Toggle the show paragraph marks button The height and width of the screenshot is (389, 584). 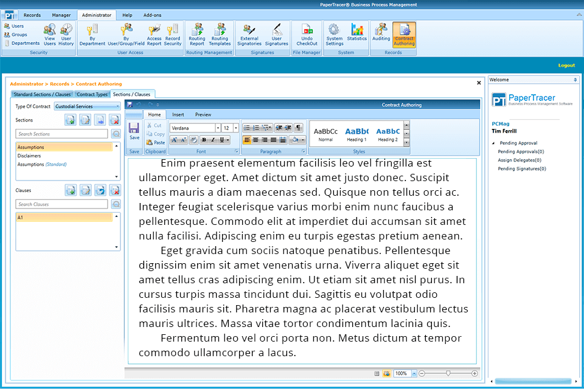[298, 128]
